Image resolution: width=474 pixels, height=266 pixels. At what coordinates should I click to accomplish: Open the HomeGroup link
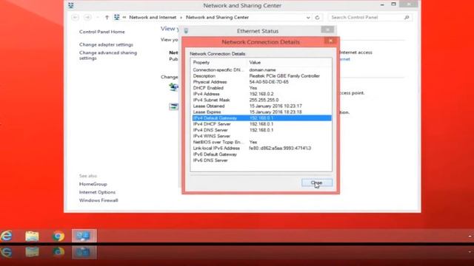93,184
